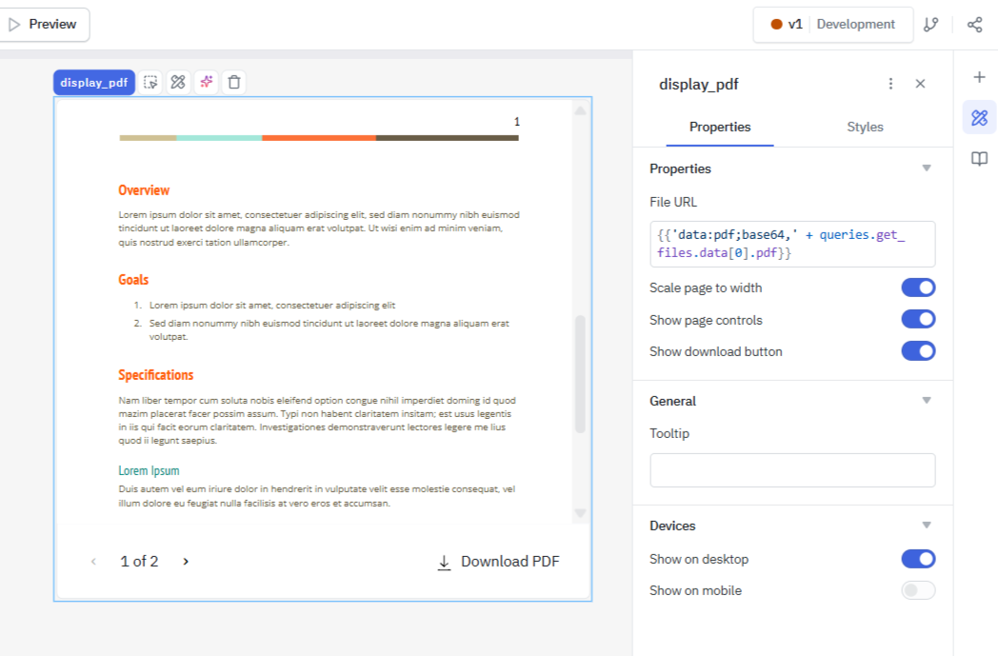The width and height of the screenshot is (998, 656).
Task: Switch to the Styles tab
Action: 865,127
